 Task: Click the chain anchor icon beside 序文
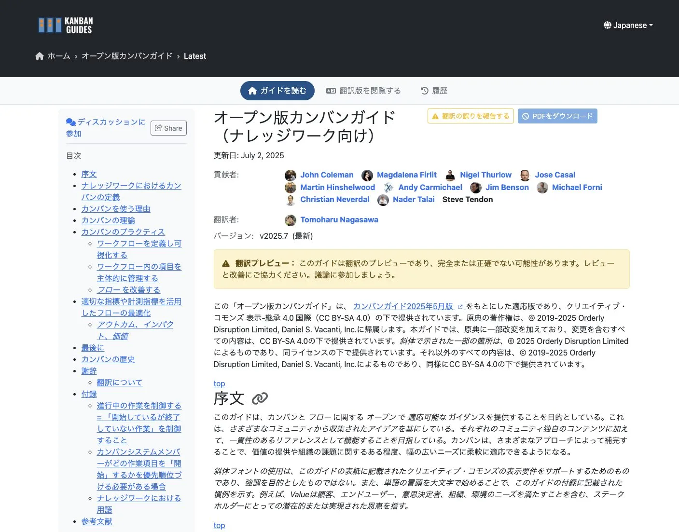coord(260,398)
